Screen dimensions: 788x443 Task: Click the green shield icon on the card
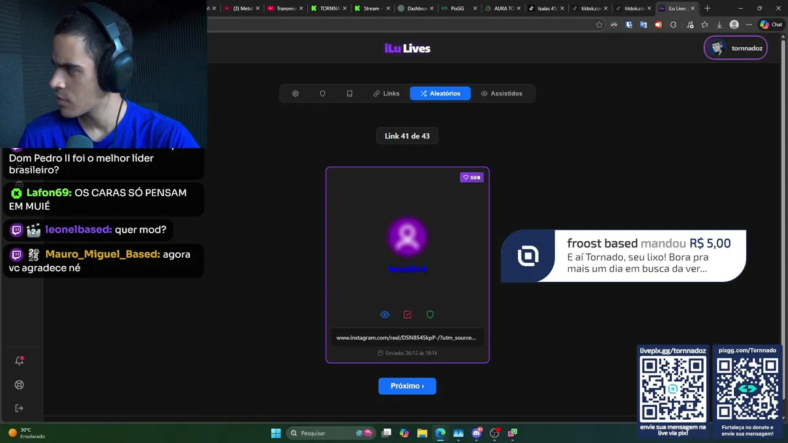pyautogui.click(x=430, y=314)
